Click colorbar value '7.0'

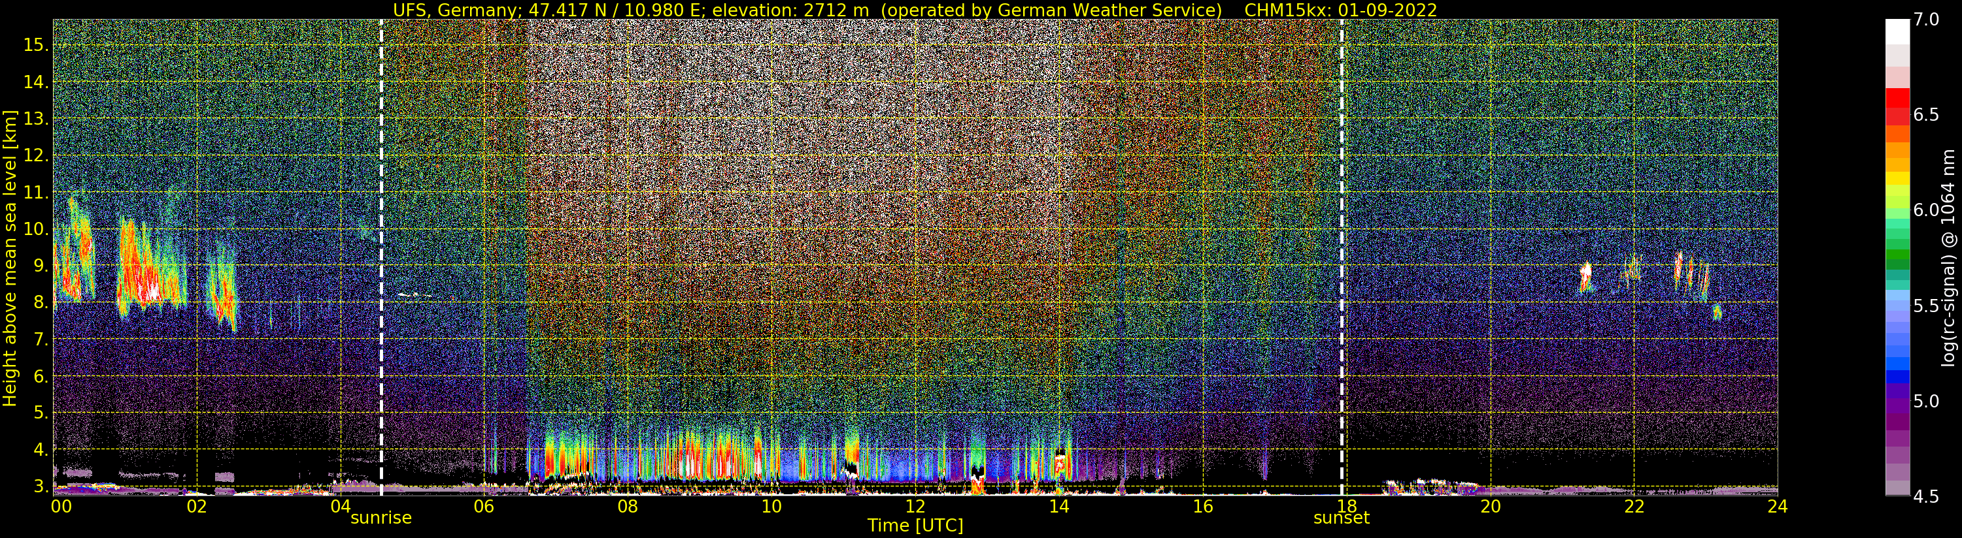click(1925, 19)
